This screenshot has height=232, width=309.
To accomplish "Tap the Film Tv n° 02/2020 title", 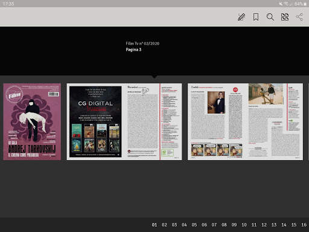I will pos(142,43).
